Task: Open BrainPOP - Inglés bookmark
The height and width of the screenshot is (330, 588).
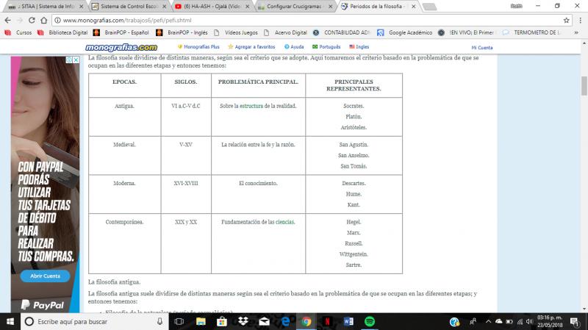Action: coord(182,32)
